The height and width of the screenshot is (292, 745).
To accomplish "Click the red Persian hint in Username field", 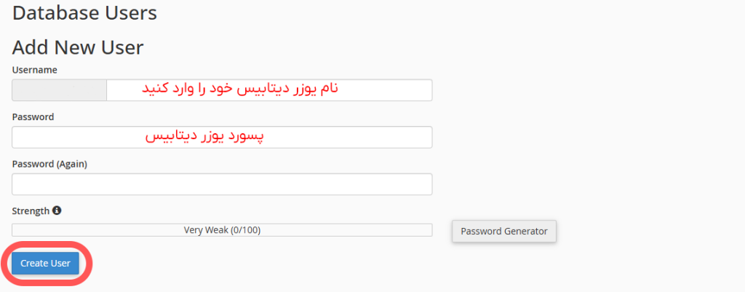I will (240, 89).
